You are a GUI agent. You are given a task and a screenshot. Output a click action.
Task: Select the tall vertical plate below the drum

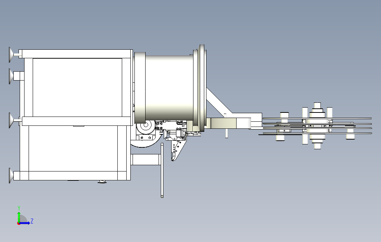point(162,170)
